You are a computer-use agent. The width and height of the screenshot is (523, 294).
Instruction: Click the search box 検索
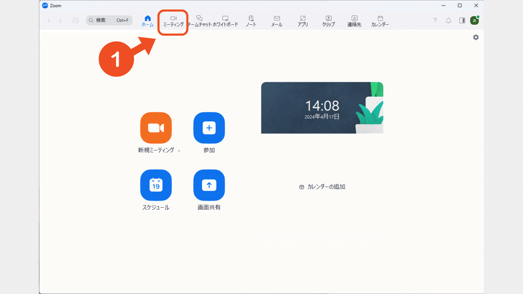click(109, 20)
